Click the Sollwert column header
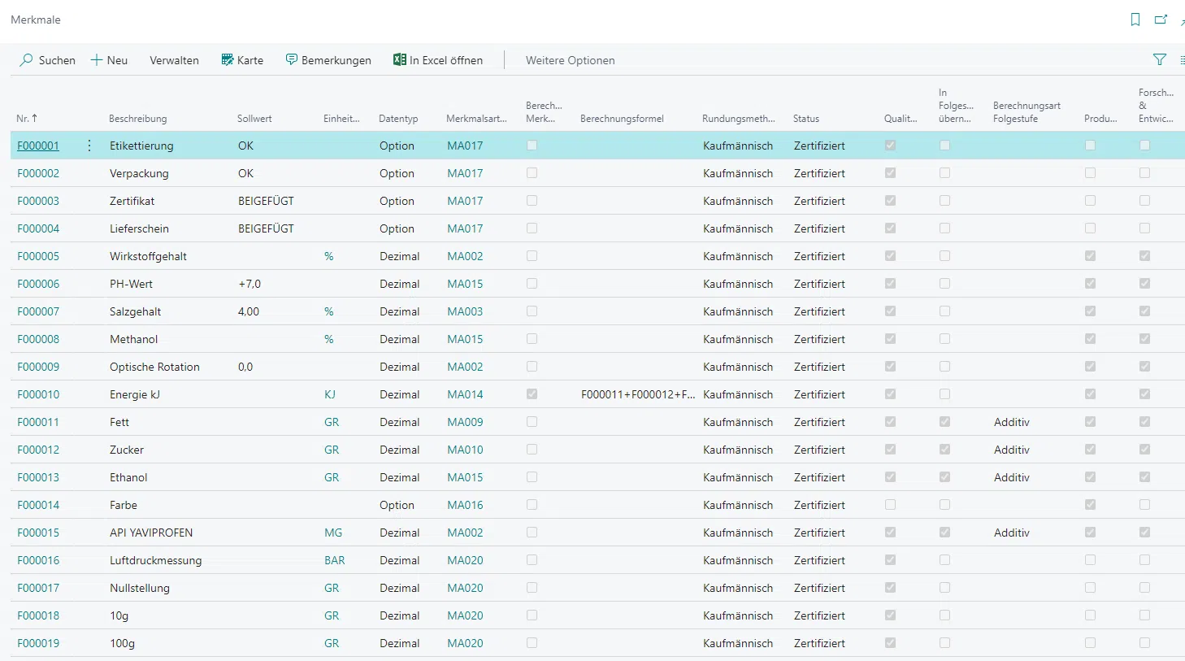Image resolution: width=1185 pixels, height=661 pixels. (254, 119)
